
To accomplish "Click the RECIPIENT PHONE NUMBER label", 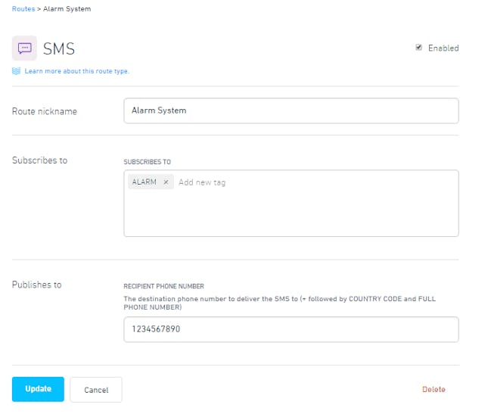I will pos(163,287).
